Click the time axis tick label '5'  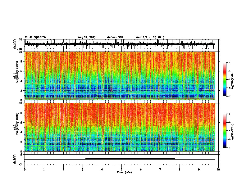point(121,170)
